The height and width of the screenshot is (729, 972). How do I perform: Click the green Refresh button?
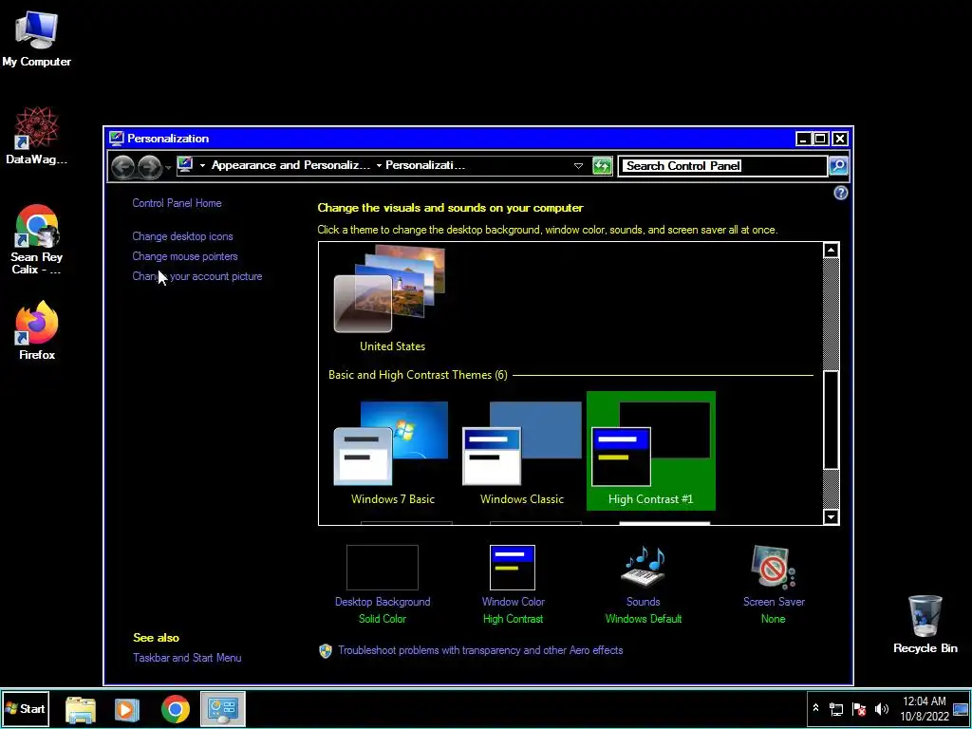(x=602, y=165)
